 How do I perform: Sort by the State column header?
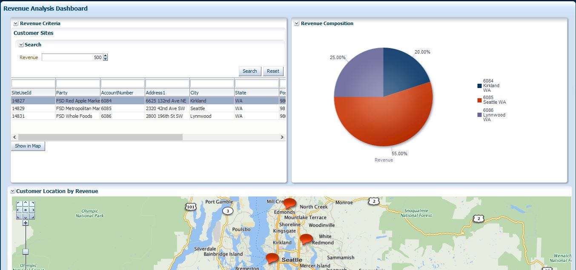click(x=257, y=93)
